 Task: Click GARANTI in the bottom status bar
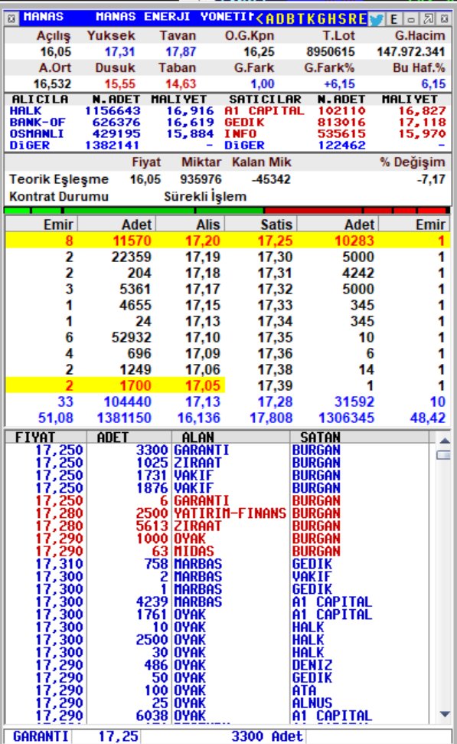coord(41,736)
